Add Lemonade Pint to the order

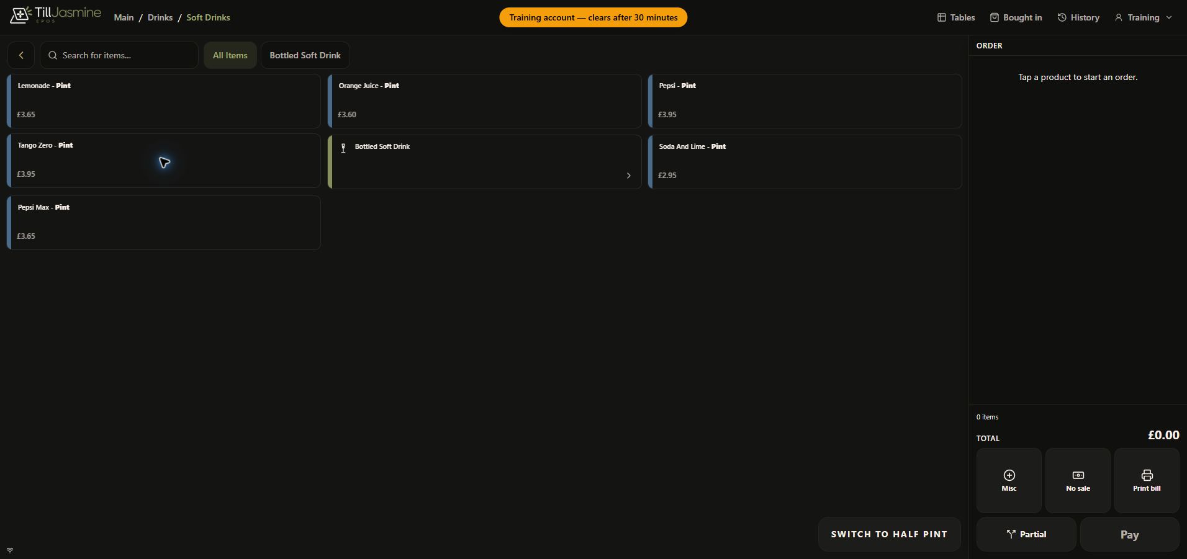[164, 101]
